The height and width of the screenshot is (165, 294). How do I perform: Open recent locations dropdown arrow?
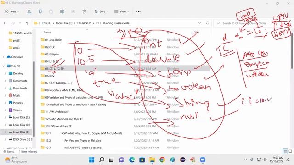point(20,23)
